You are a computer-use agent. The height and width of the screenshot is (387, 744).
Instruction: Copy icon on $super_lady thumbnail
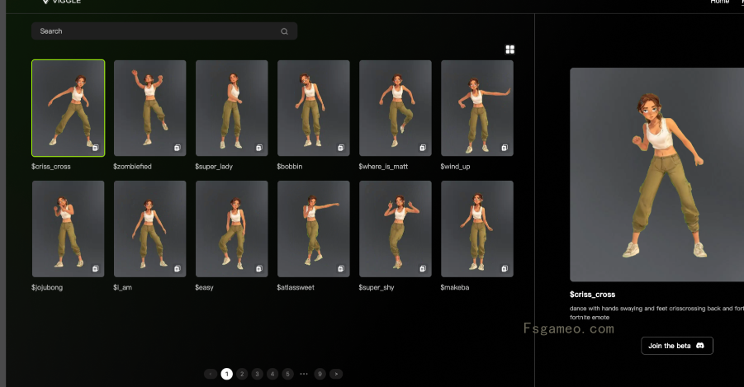[259, 148]
